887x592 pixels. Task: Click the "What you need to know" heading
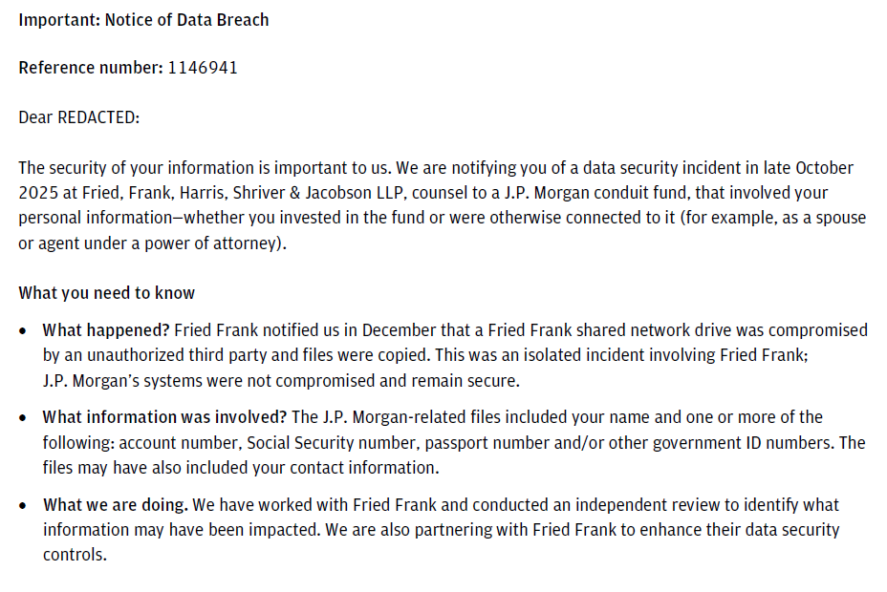pos(107,293)
